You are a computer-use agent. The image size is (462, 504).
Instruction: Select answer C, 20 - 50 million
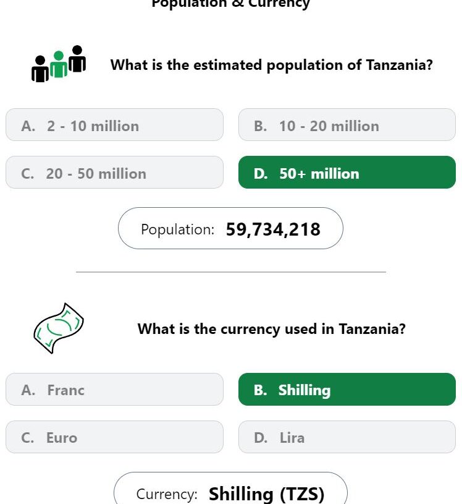115,173
